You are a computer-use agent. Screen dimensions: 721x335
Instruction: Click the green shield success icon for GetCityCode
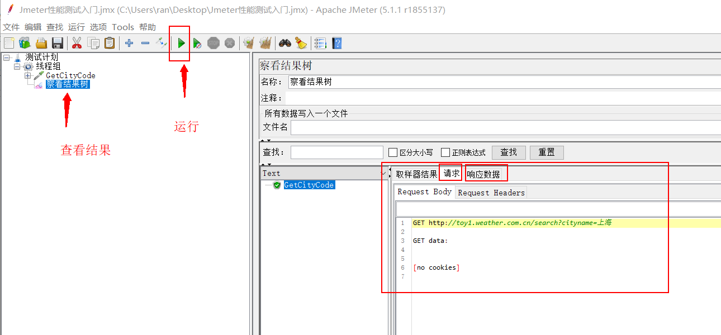pos(277,185)
